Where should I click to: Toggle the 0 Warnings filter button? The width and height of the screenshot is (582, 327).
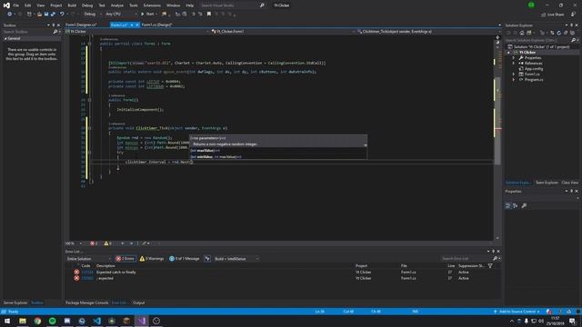[152, 259]
